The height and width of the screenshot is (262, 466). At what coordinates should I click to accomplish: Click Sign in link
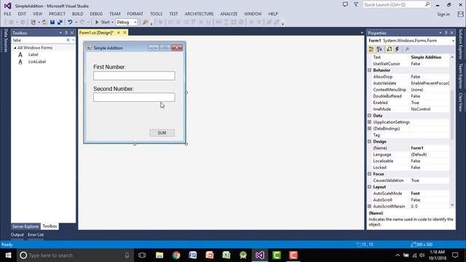(443, 15)
